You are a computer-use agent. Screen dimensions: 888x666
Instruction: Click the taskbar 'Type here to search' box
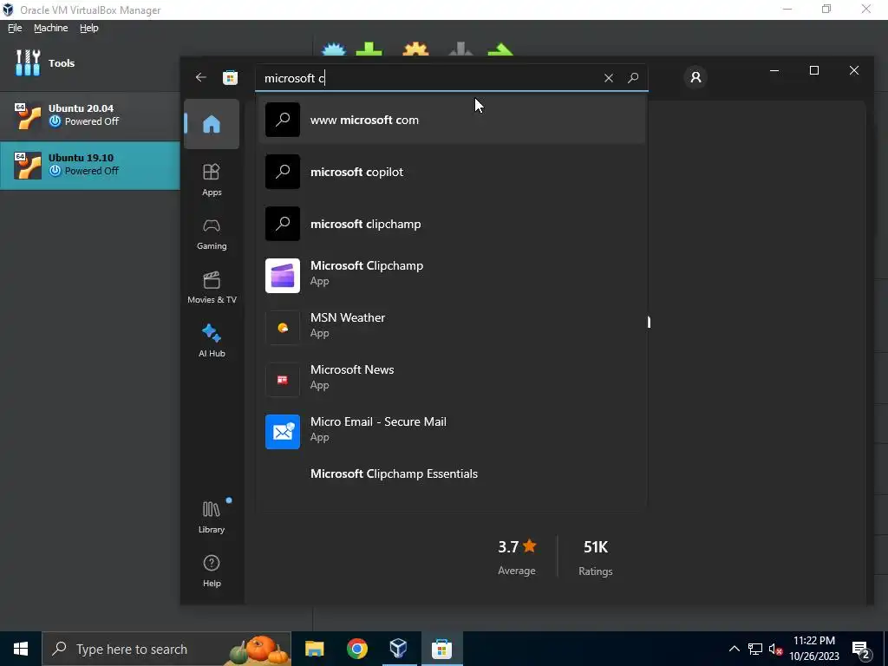coord(166,649)
